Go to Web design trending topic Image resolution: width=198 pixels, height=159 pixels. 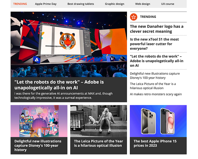coord(143,4)
